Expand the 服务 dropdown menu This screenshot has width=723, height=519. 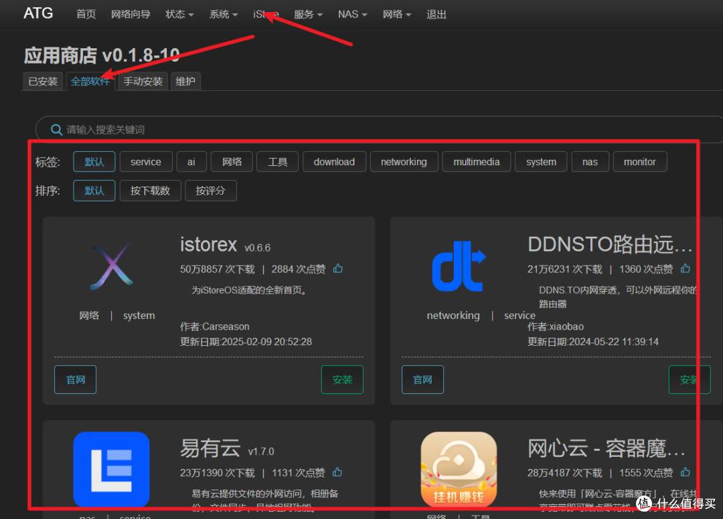pos(308,14)
